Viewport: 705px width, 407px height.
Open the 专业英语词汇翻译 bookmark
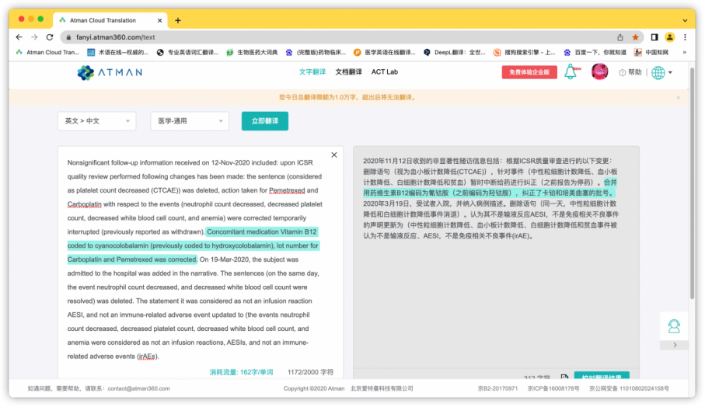click(x=187, y=52)
